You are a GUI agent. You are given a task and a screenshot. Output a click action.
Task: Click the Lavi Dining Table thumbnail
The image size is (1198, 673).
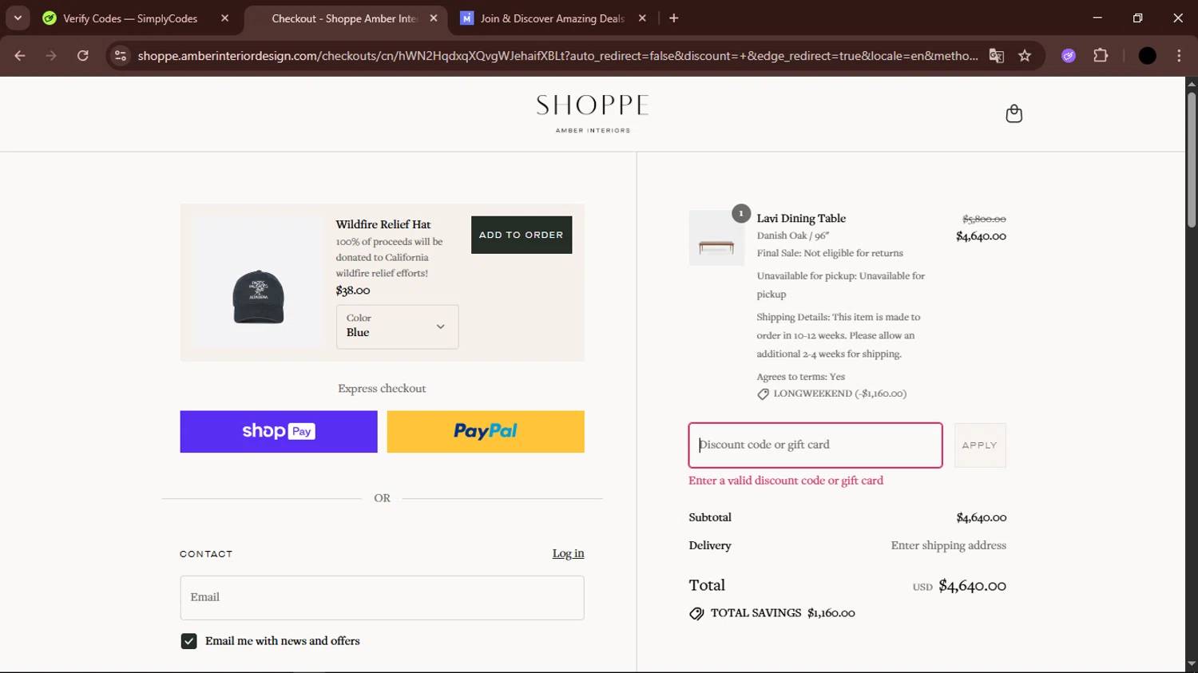click(716, 239)
